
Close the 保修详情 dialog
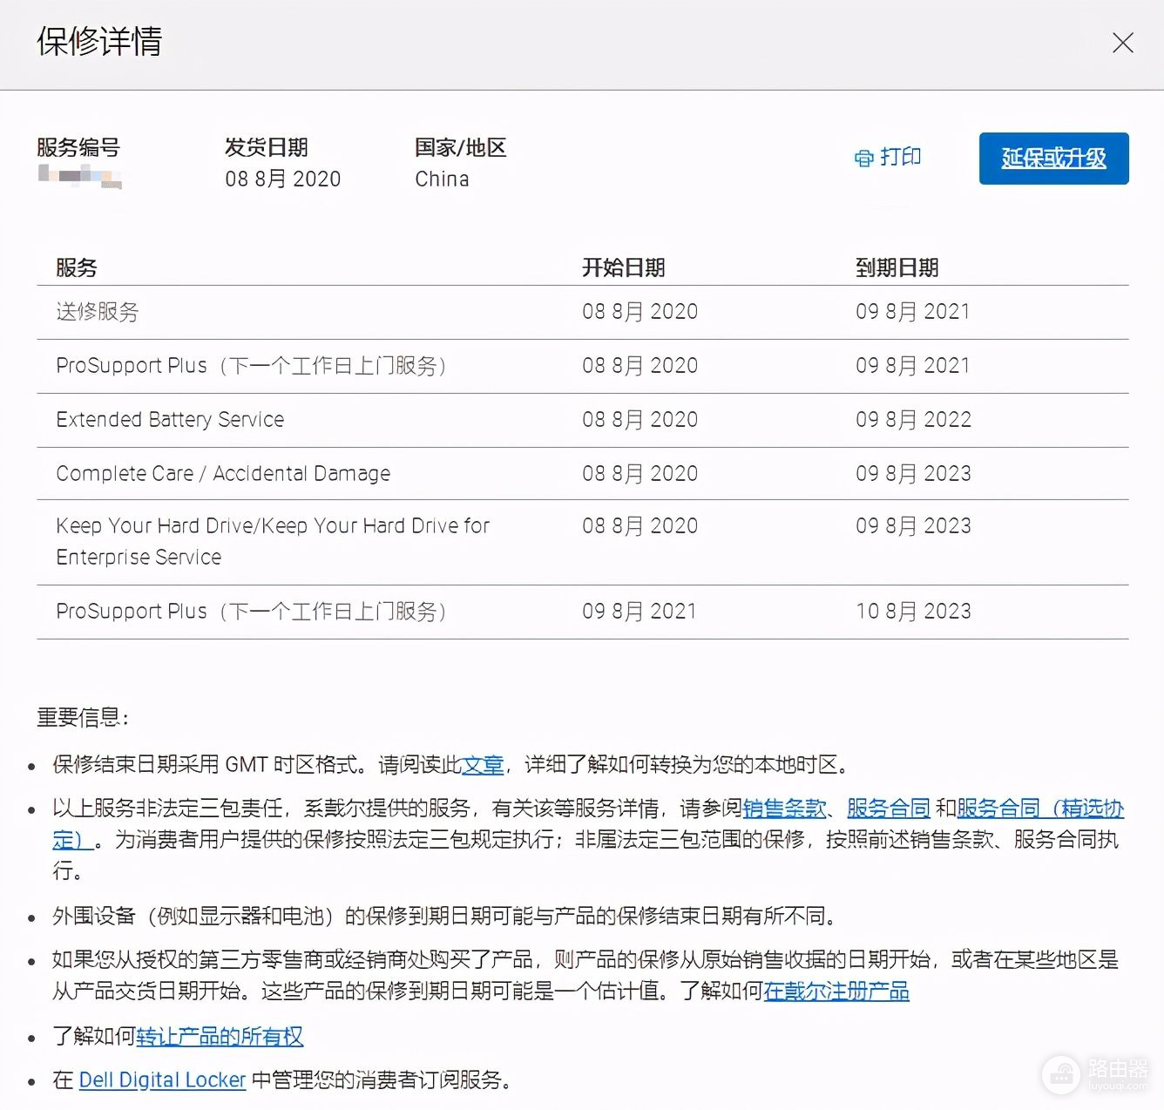tap(1122, 43)
